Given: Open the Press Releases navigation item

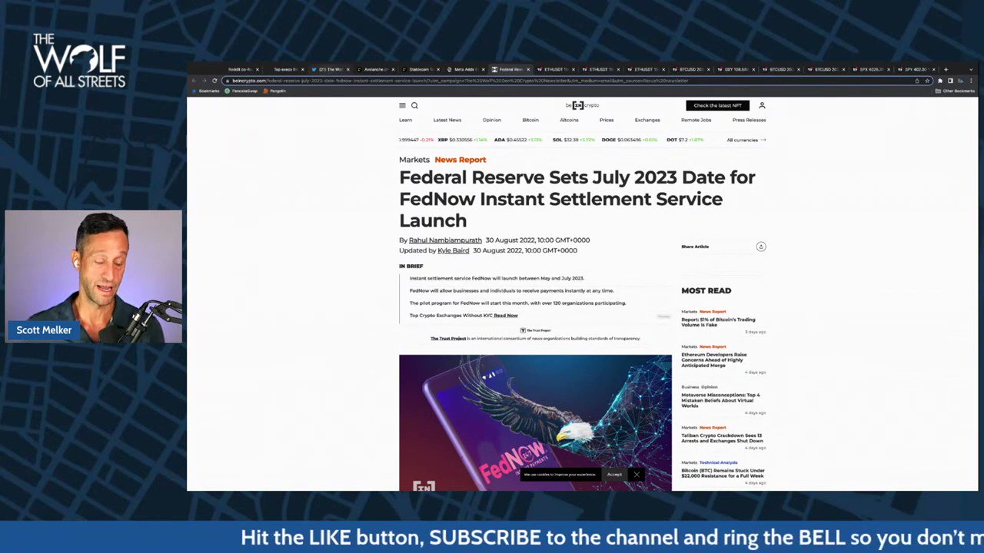Looking at the screenshot, I should click(x=749, y=120).
